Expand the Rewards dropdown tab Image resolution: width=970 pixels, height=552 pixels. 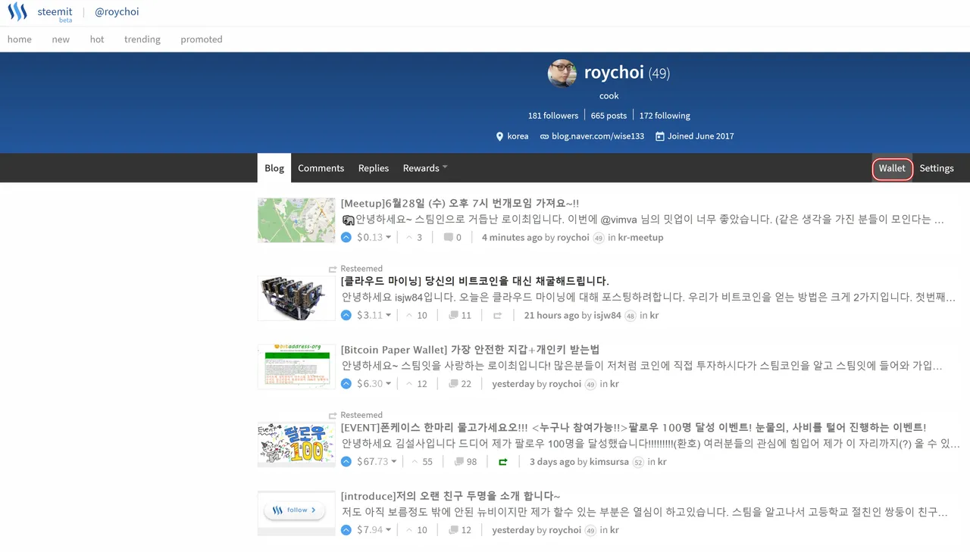[425, 168]
